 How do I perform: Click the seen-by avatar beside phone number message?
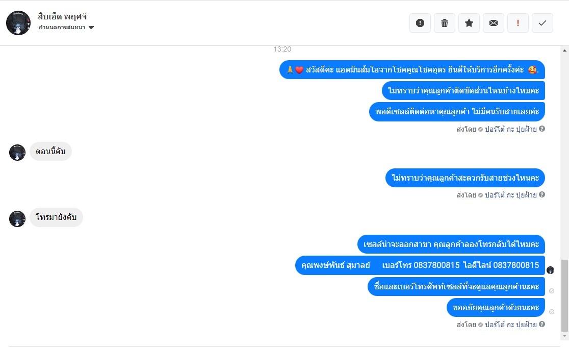click(x=551, y=270)
